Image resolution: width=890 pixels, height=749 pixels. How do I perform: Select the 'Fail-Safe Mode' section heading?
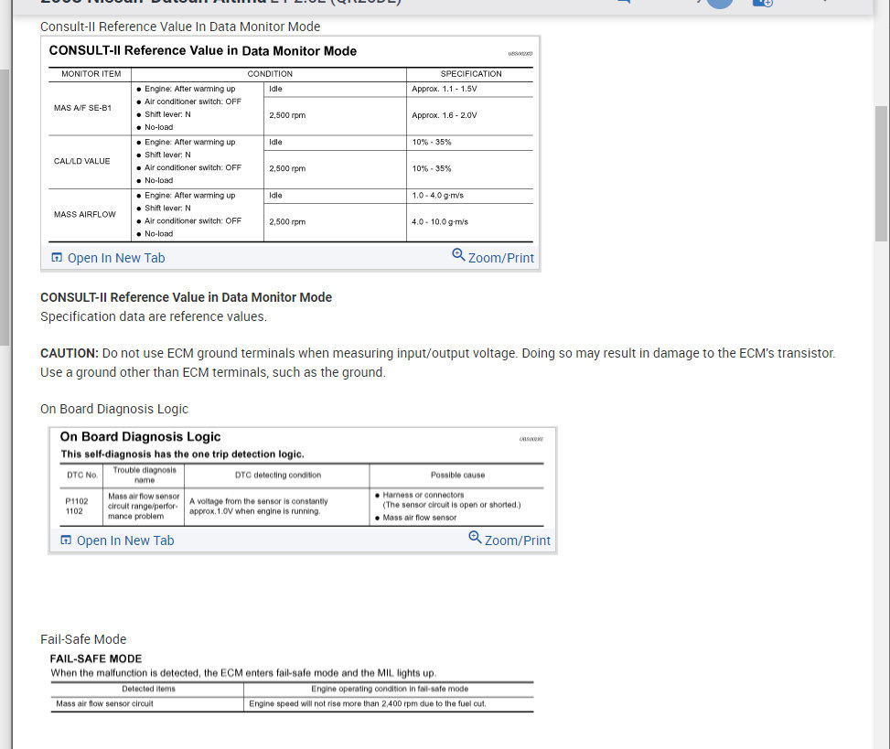coord(83,639)
